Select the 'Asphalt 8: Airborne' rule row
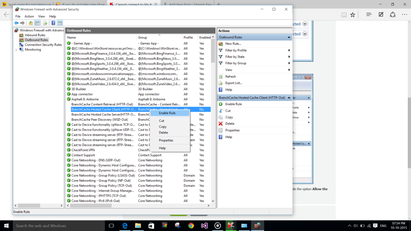 [138, 99]
